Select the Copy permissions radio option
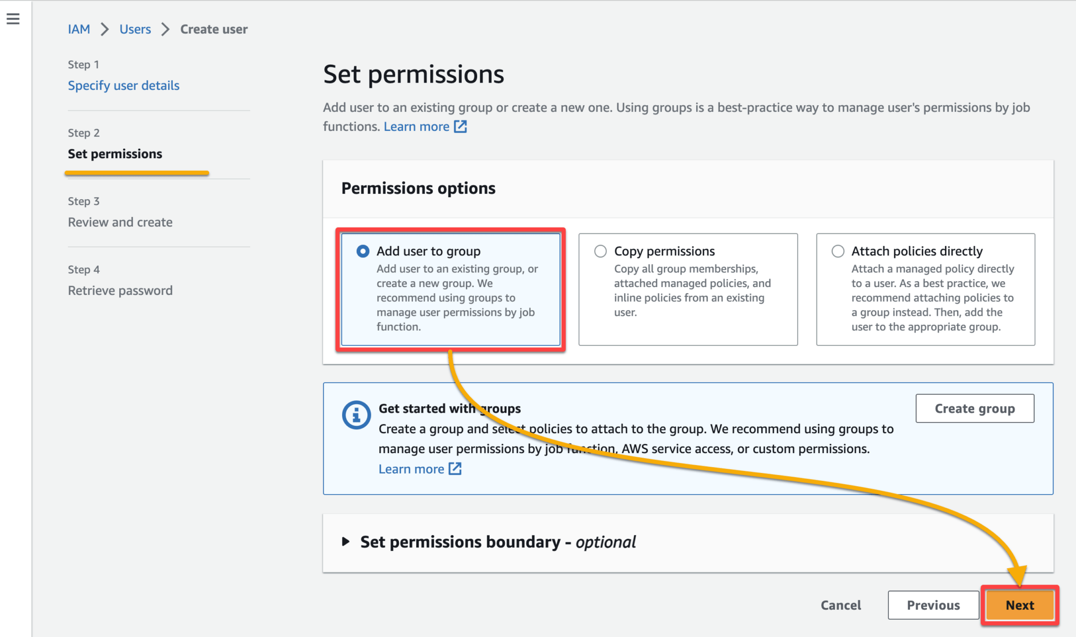 (x=600, y=251)
